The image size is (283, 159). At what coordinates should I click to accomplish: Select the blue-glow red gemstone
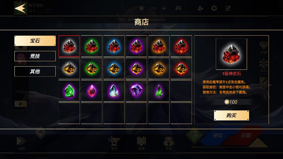(x=114, y=46)
